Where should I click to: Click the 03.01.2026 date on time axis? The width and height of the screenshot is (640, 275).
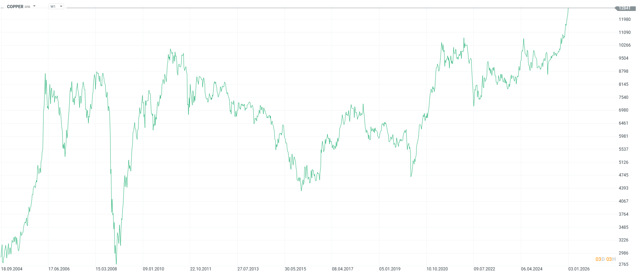pos(579,269)
